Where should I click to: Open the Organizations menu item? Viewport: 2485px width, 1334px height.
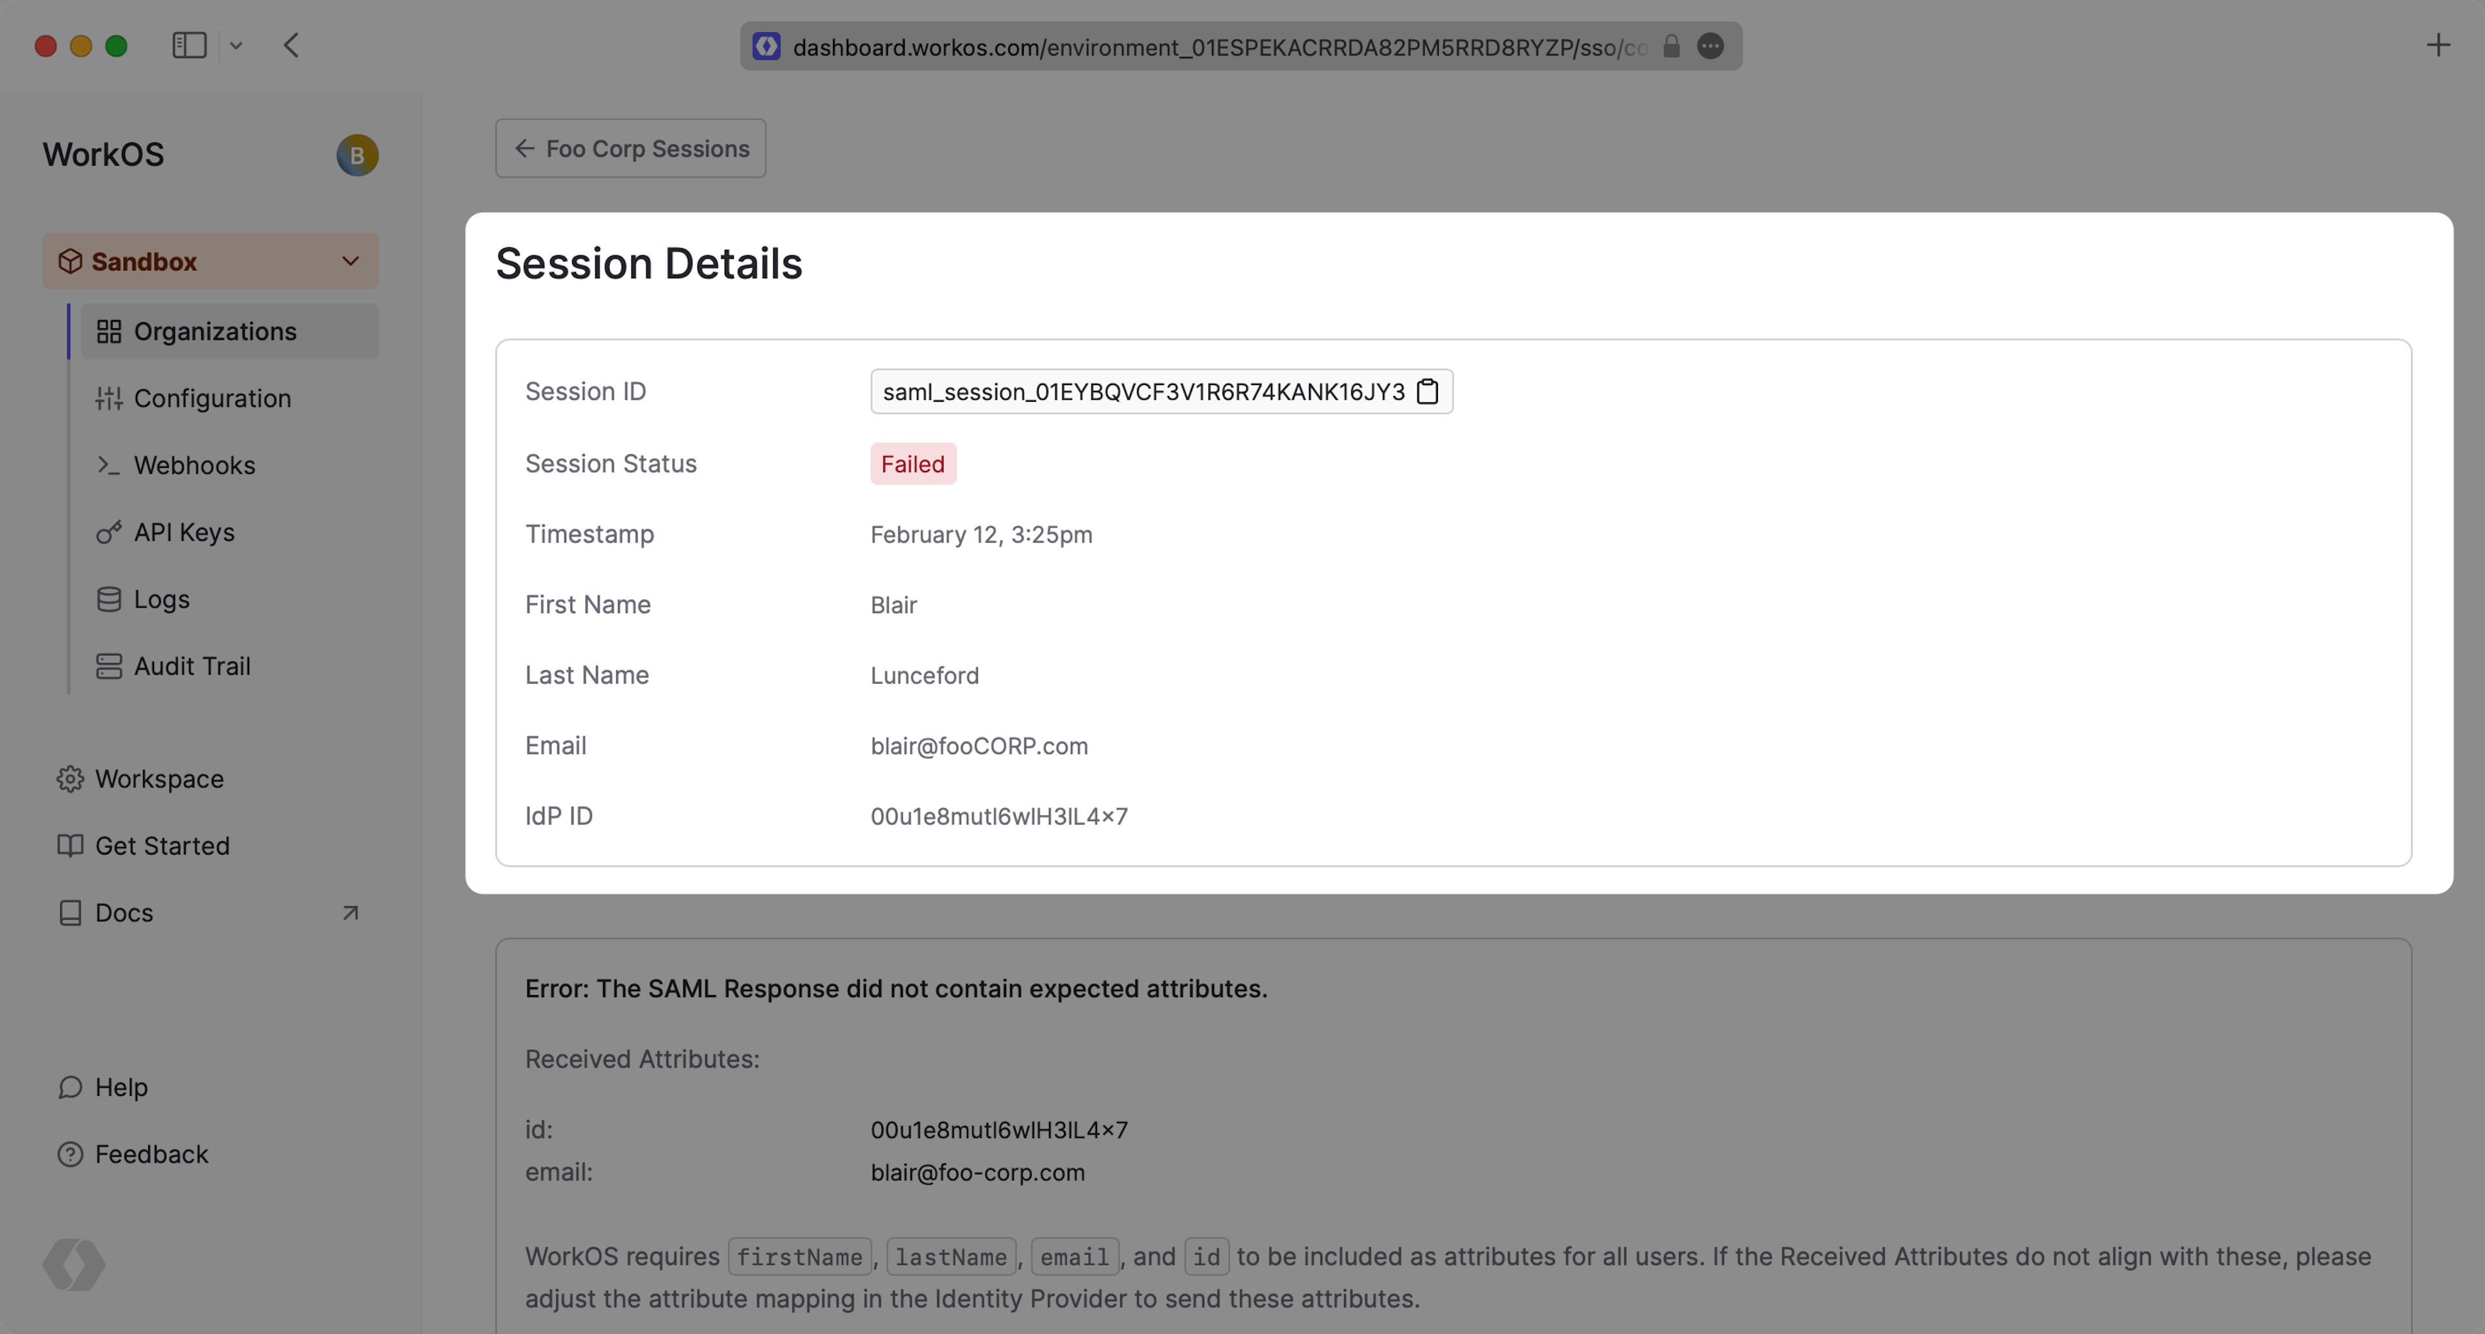(x=215, y=332)
